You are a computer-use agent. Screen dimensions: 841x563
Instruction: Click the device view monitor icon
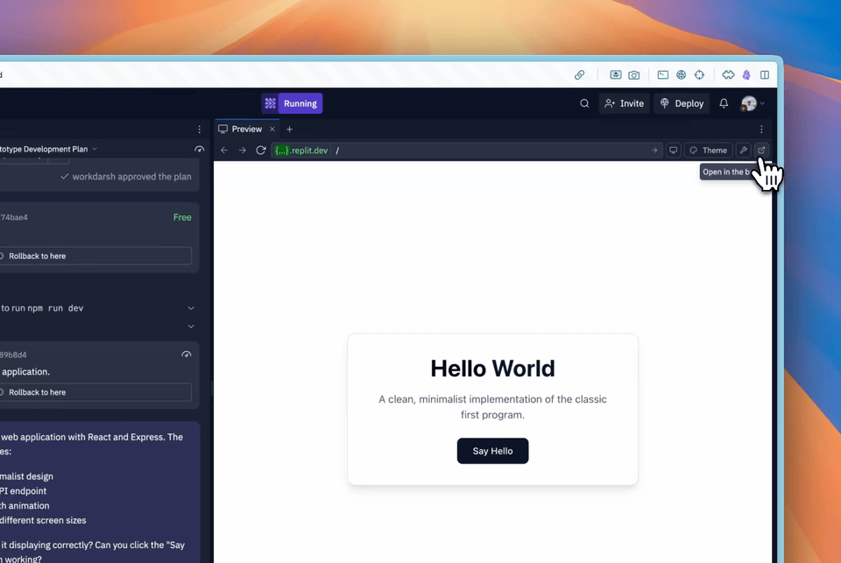coord(673,150)
